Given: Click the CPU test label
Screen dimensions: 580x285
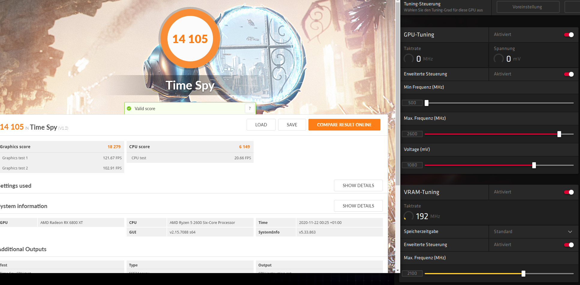Looking at the screenshot, I should pos(139,158).
